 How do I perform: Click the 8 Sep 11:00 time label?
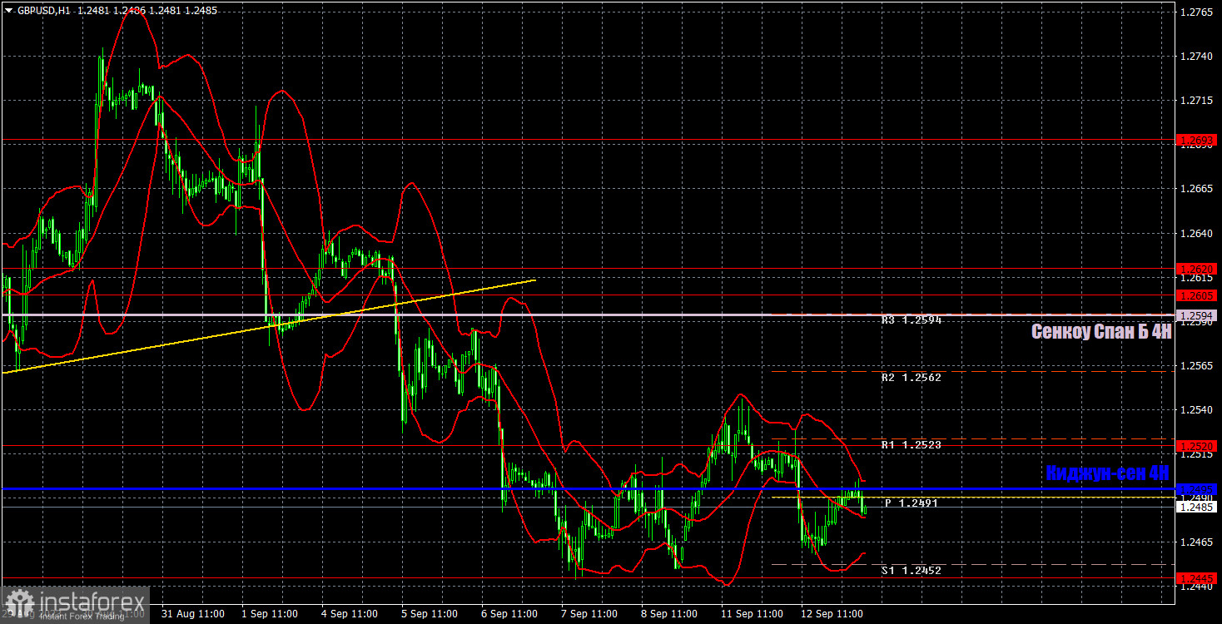(668, 614)
